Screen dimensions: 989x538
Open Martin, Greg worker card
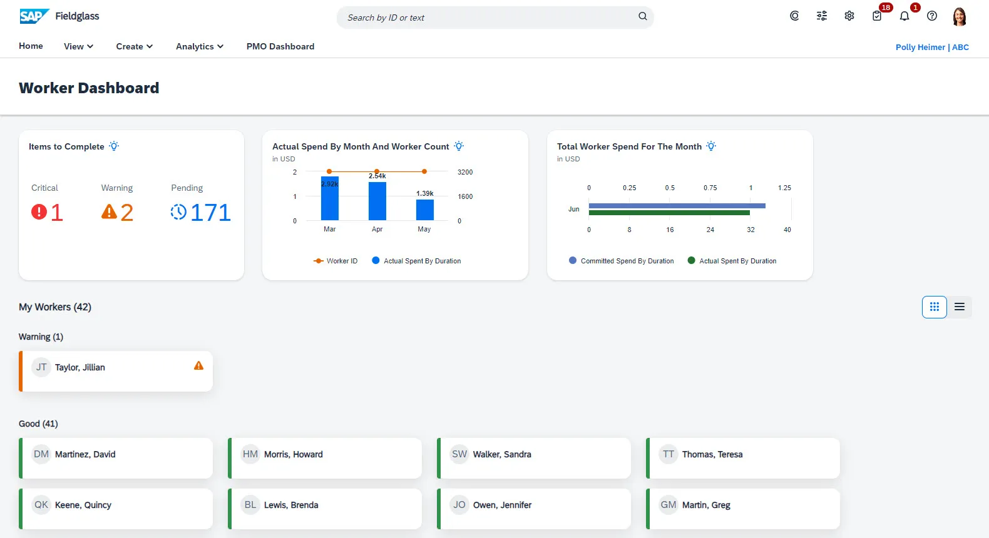click(x=743, y=509)
